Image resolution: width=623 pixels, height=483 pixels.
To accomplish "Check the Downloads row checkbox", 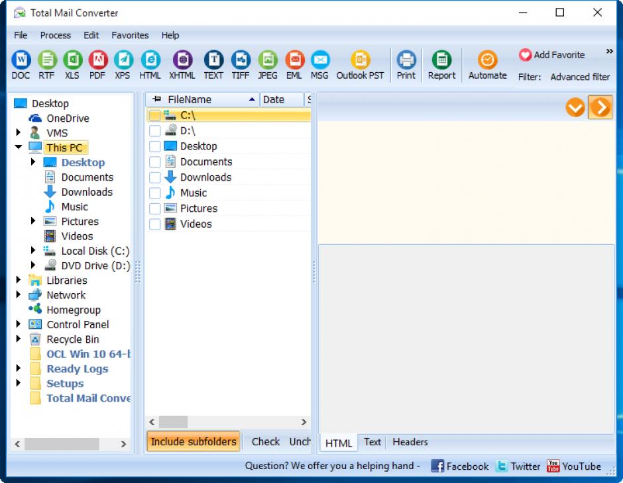I will tap(154, 177).
